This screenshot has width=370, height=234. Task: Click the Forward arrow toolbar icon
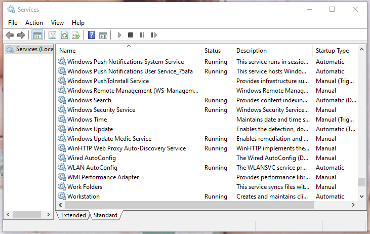pos(21,35)
